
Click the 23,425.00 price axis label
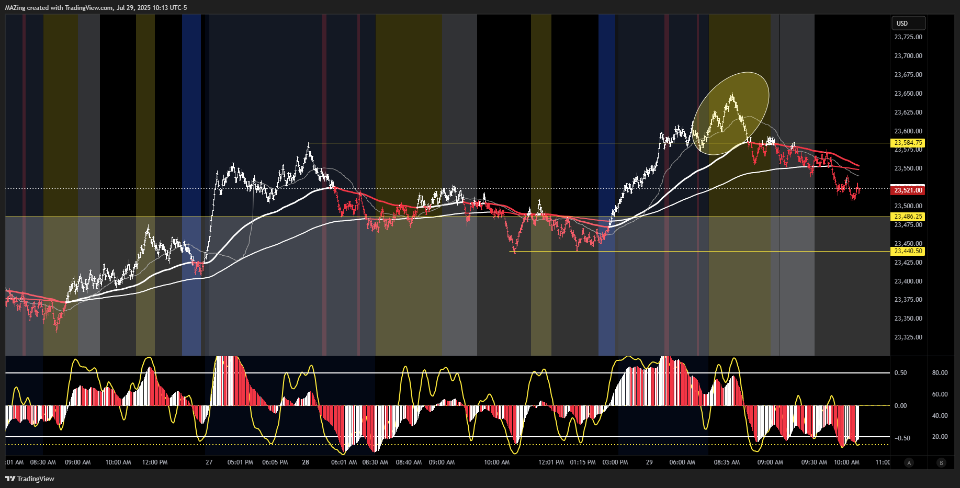tap(908, 263)
